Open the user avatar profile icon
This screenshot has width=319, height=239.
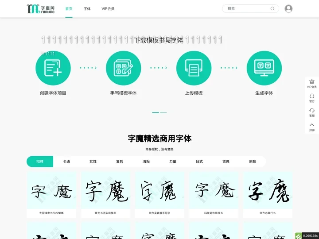[288, 8]
